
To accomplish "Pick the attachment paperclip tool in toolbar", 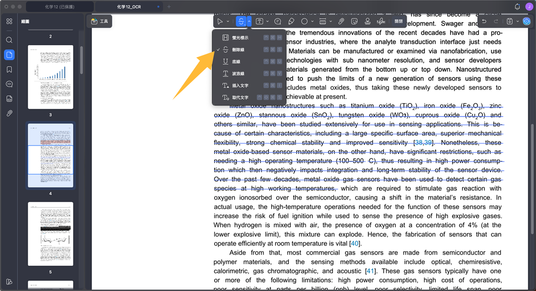I will click(341, 22).
